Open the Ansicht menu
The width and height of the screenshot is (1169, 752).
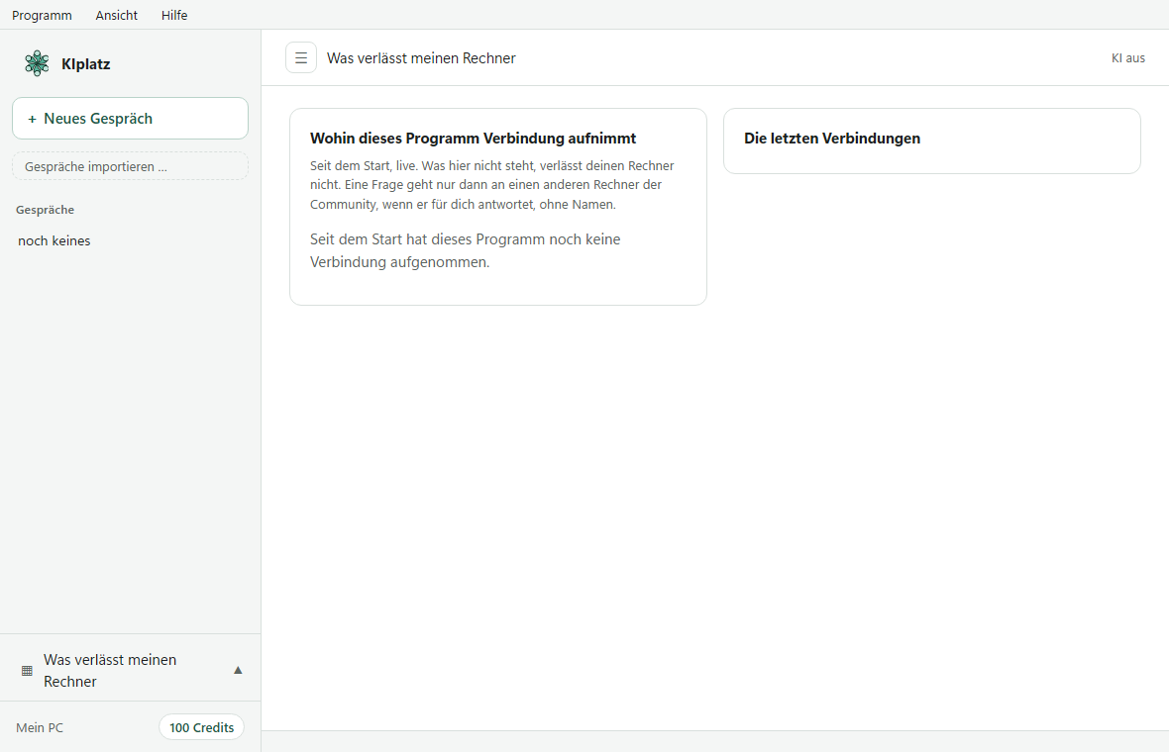coord(116,15)
